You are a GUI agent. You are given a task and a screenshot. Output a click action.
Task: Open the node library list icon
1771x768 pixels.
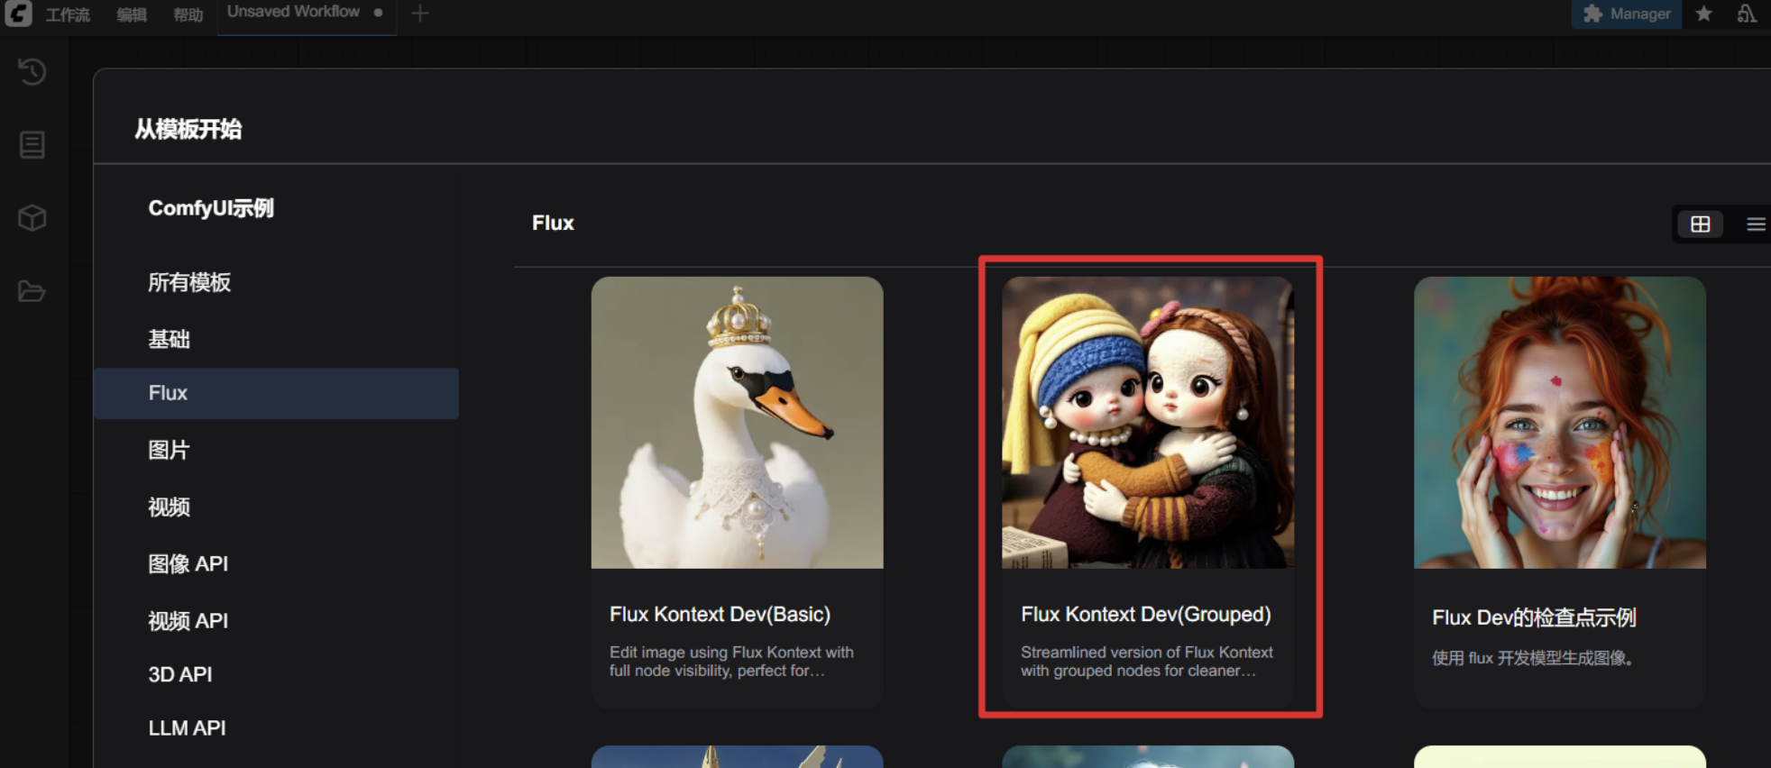coord(32,144)
